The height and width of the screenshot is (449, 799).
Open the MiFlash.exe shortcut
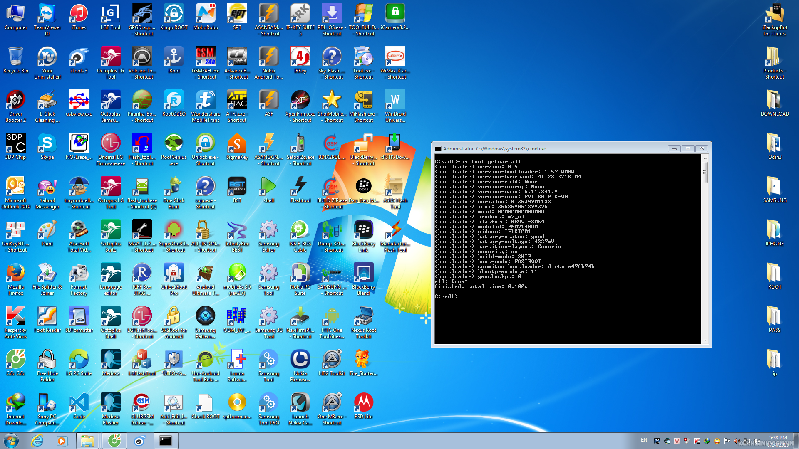click(x=363, y=106)
